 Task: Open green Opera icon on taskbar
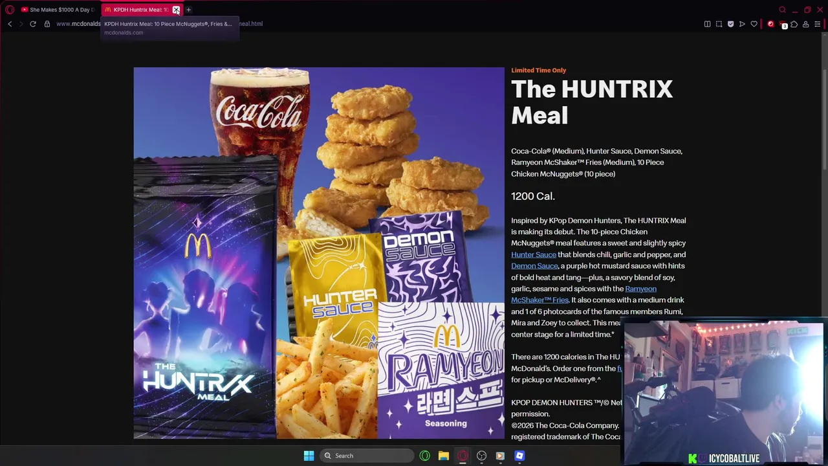click(x=424, y=456)
